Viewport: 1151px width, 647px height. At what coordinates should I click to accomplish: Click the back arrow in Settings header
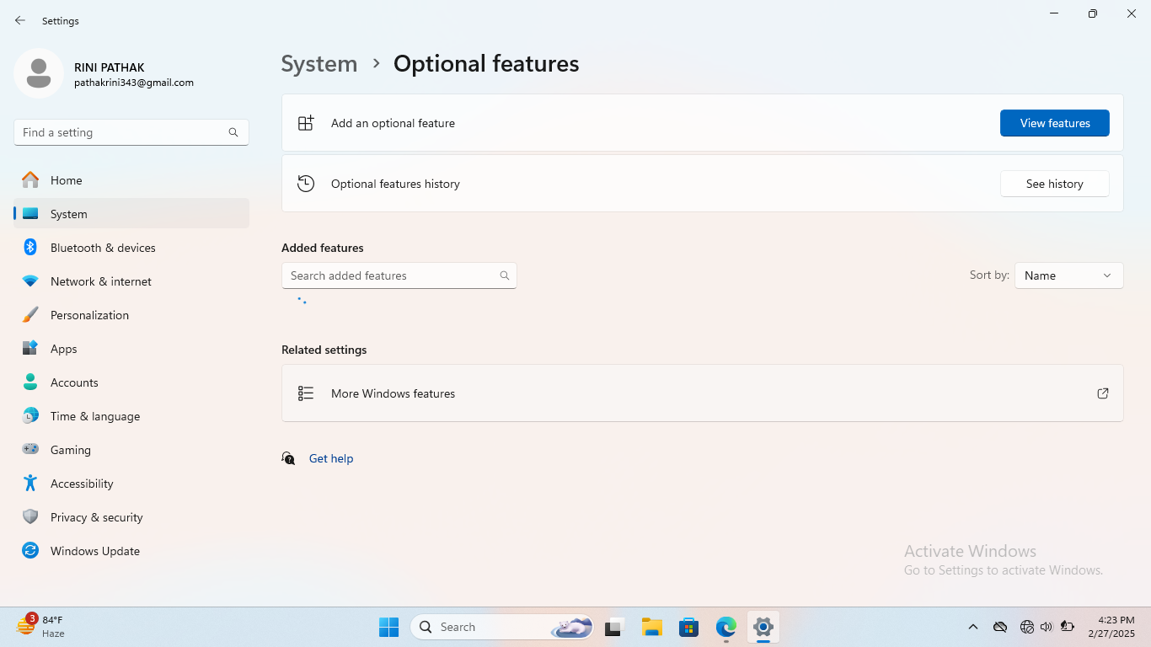click(20, 20)
